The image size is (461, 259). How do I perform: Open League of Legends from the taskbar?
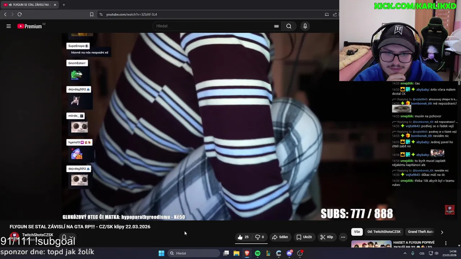268,253
